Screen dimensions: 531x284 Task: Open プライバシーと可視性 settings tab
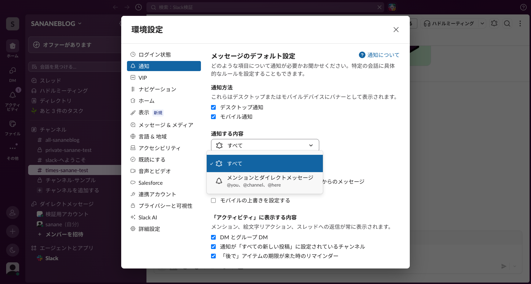(x=164, y=206)
